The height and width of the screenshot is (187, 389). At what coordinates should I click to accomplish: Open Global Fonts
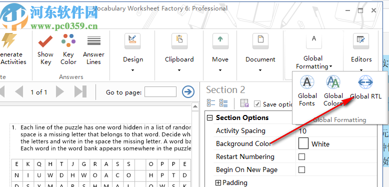307,91
